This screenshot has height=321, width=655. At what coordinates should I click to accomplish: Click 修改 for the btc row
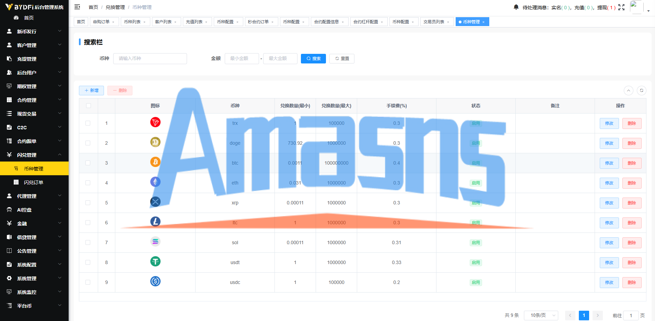(609, 163)
